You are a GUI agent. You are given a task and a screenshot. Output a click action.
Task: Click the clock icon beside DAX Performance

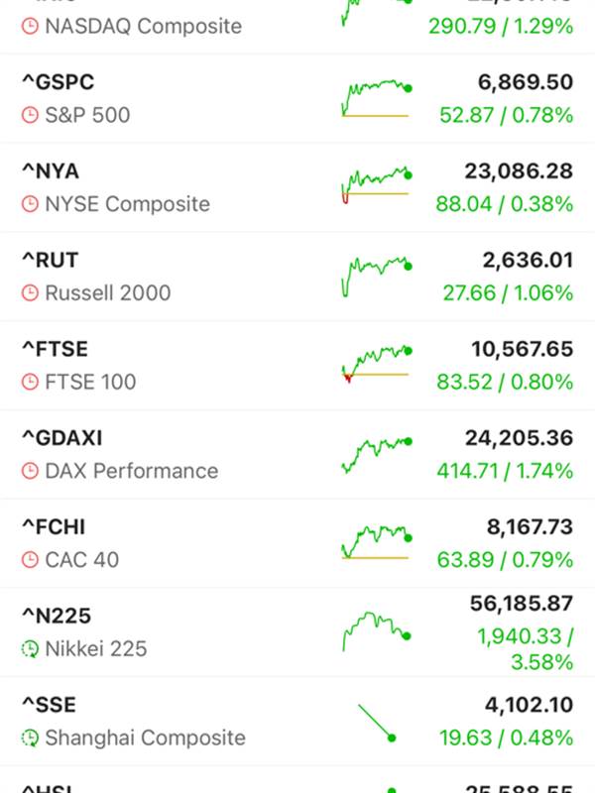(31, 471)
